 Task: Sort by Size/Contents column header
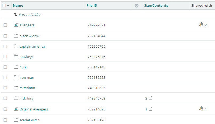(156, 6)
